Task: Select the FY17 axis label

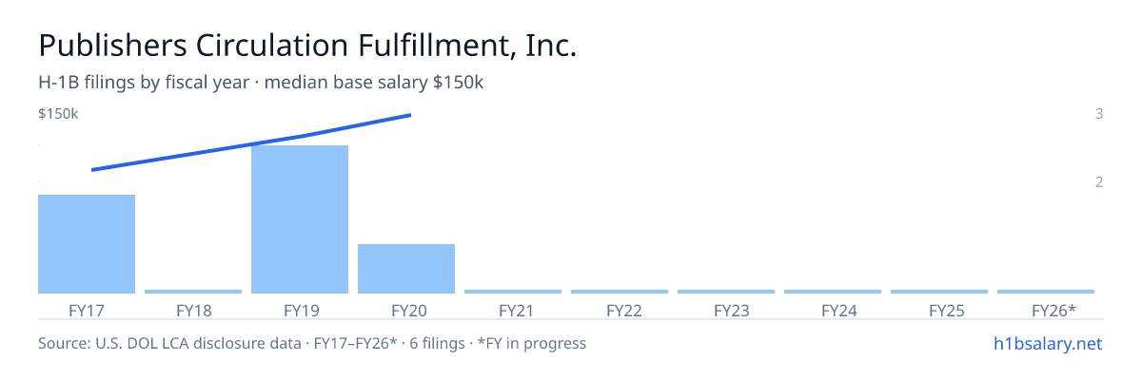Action: (x=87, y=310)
